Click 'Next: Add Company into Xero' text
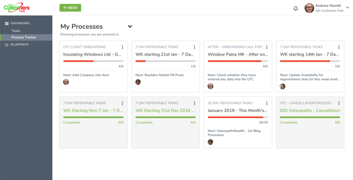Viewport: 353px width, 180px height. click(x=86, y=75)
